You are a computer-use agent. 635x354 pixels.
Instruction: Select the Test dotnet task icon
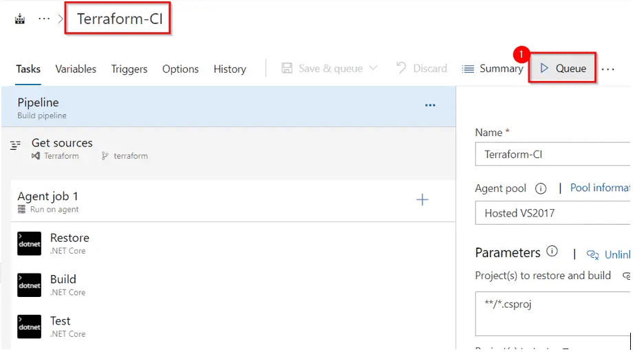point(30,326)
